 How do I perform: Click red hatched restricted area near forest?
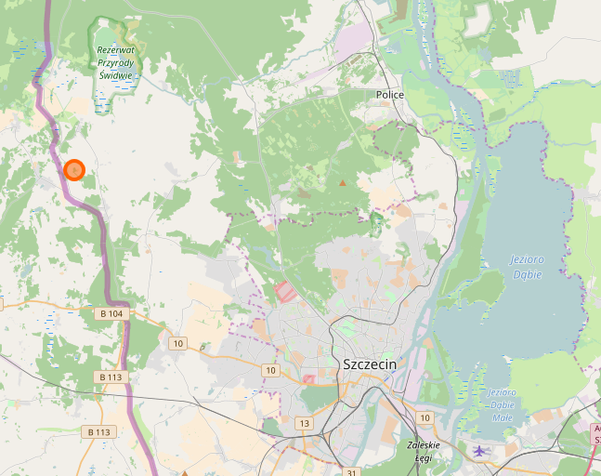click(x=285, y=292)
